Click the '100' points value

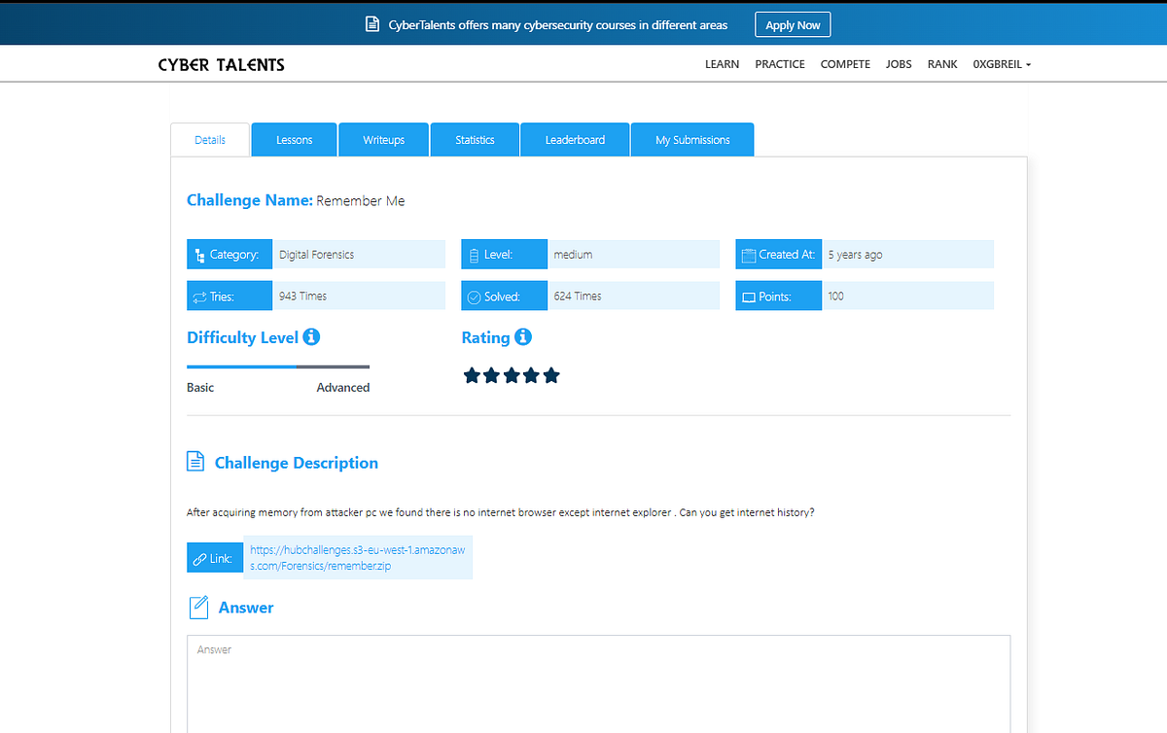835,297
